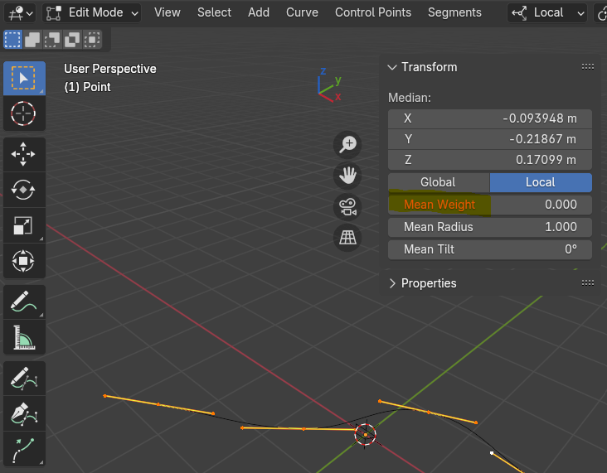Choose the intersect selection mode icon
This screenshot has height=473, width=607.
click(92, 40)
